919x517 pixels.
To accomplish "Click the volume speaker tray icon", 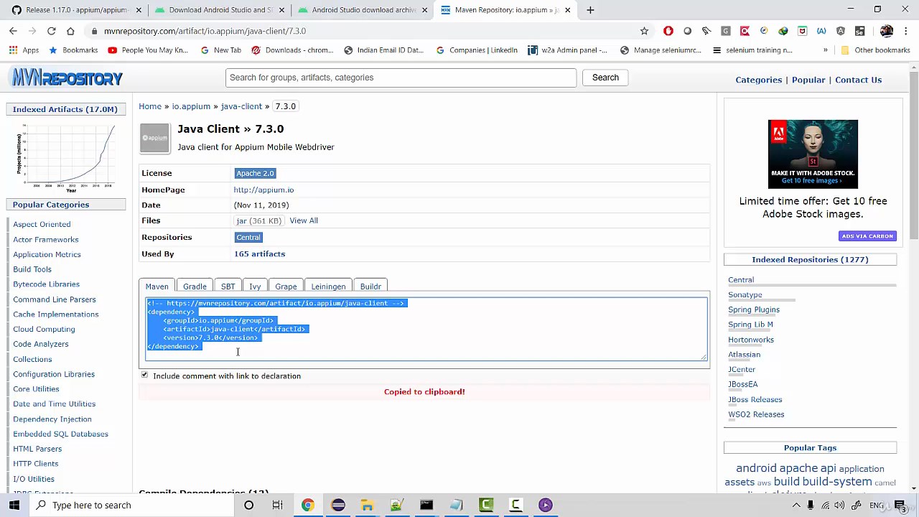I will (839, 506).
